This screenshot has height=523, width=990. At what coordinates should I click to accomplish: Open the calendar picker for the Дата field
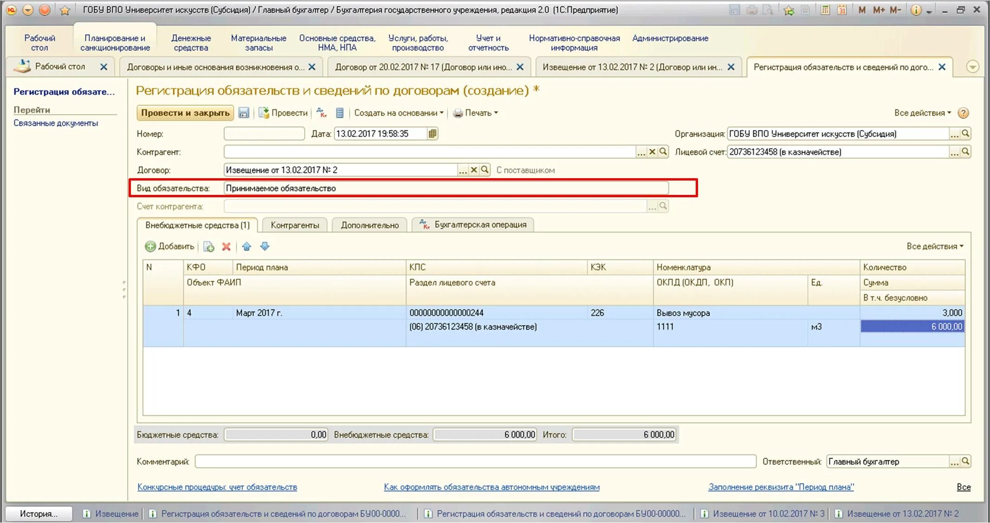pyautogui.click(x=433, y=134)
